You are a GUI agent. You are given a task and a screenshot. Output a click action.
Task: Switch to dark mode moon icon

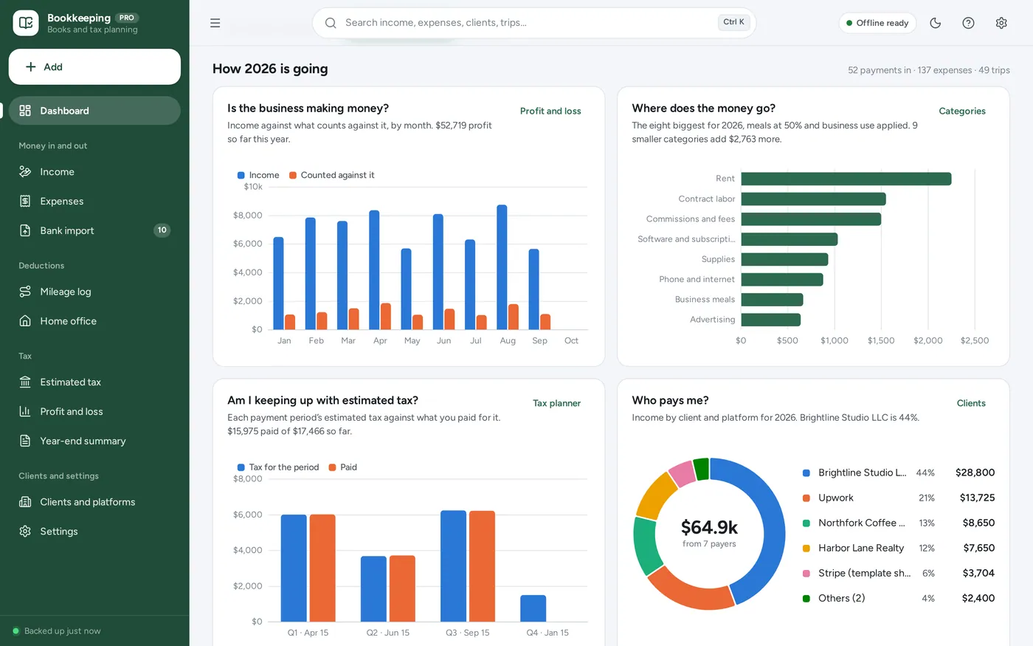[x=936, y=23]
